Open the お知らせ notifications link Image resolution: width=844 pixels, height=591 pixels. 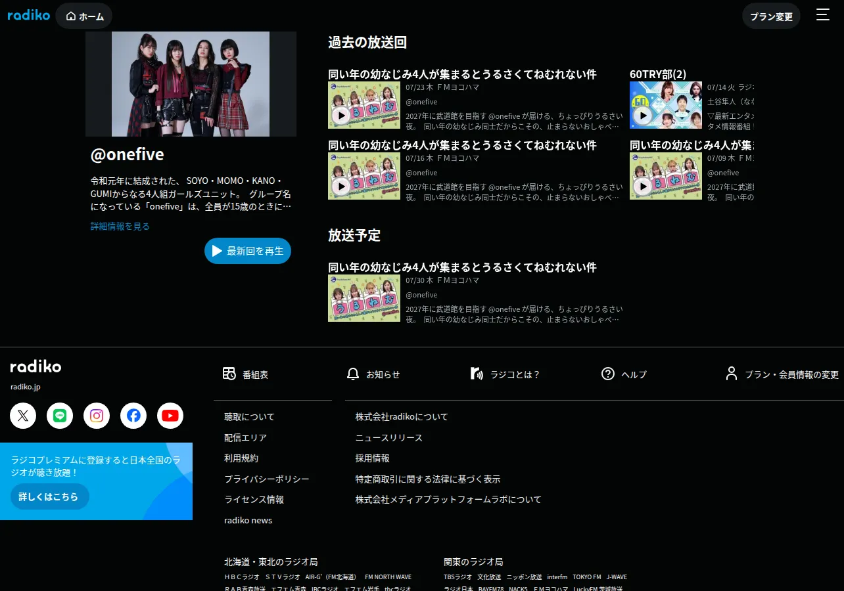tap(373, 374)
